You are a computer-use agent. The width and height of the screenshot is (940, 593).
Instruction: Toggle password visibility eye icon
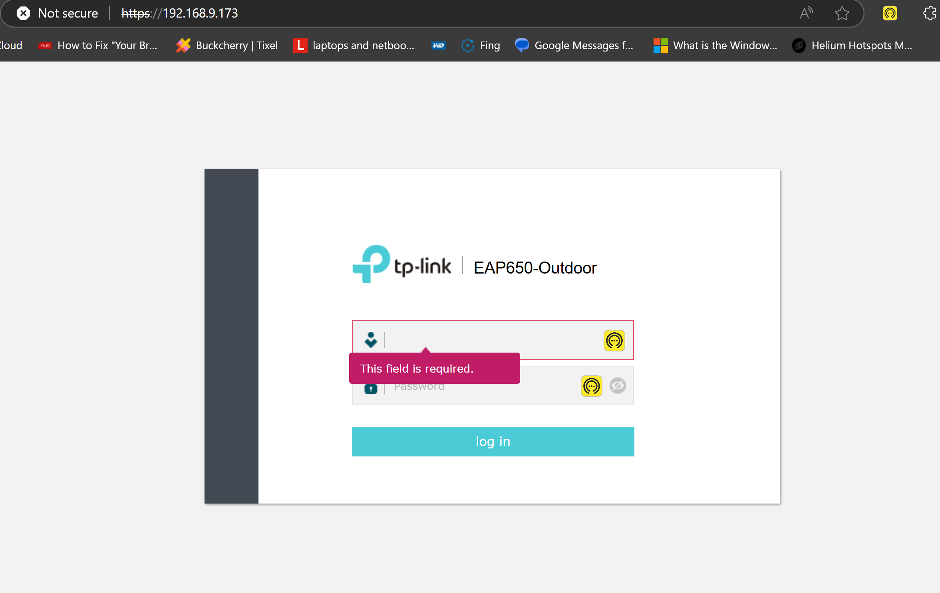click(x=618, y=386)
